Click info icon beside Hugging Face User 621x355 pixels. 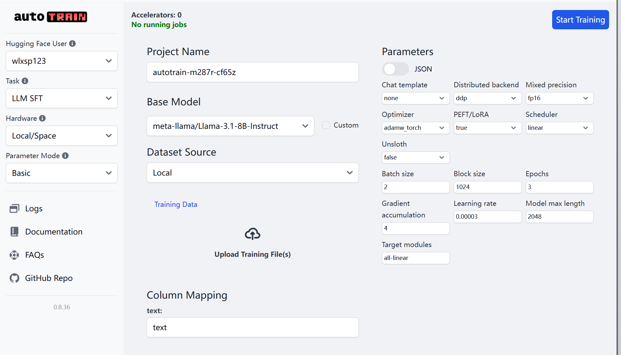point(72,43)
